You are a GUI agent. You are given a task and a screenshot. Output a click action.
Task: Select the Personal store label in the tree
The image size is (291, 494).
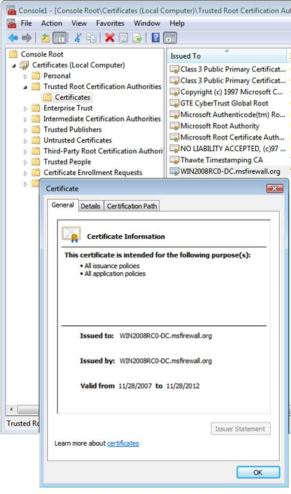click(57, 76)
